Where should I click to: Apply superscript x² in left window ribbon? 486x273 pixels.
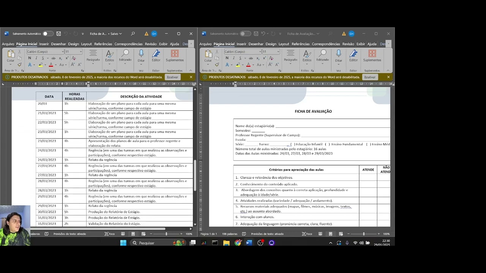pos(67,58)
